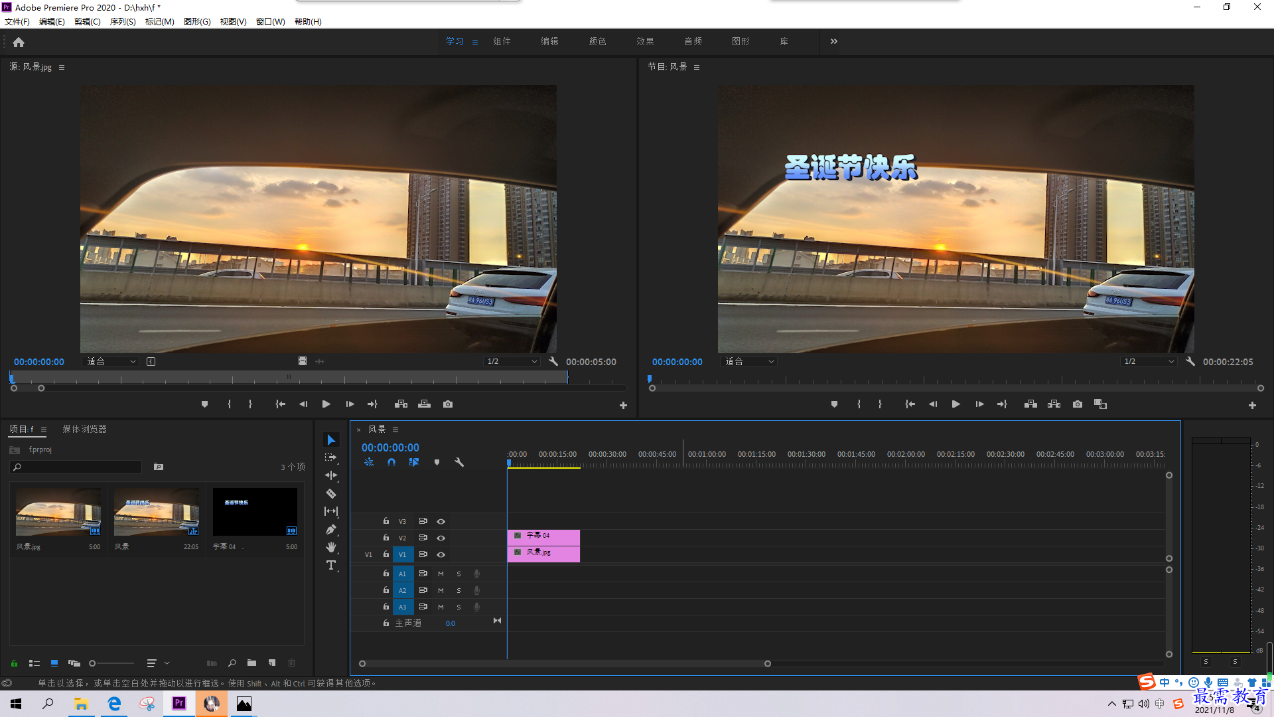This screenshot has height=717, width=1274.
Task: Click the timeline horizontal zoom scrollbar
Action: 565,664
